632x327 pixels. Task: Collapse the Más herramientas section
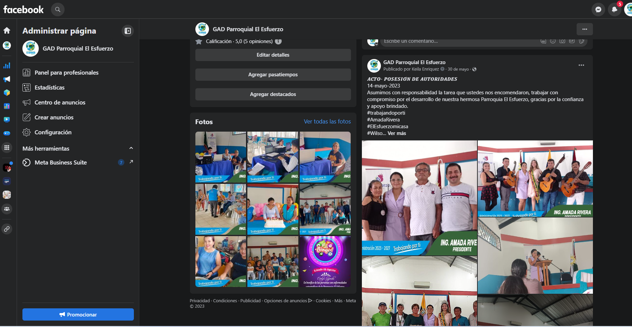click(131, 148)
